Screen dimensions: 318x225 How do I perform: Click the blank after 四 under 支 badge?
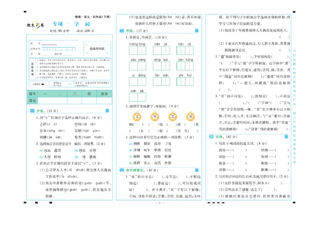point(138,124)
